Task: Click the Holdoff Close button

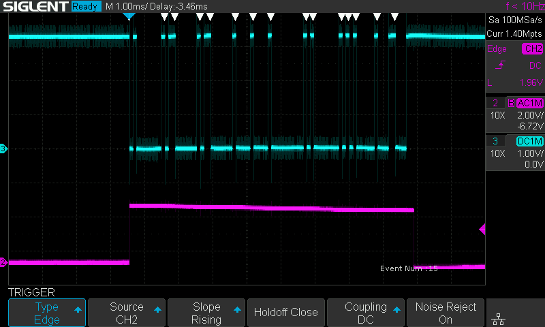Action: pos(285,313)
